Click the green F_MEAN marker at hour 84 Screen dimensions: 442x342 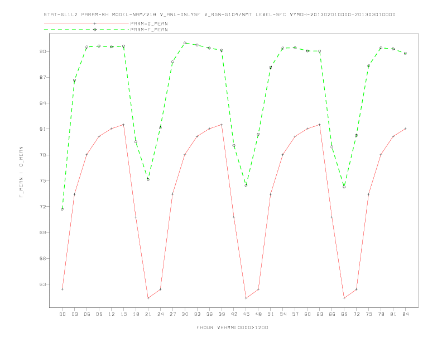coord(405,53)
